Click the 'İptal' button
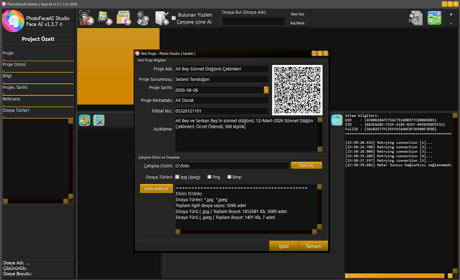460x280 pixels. [284, 246]
